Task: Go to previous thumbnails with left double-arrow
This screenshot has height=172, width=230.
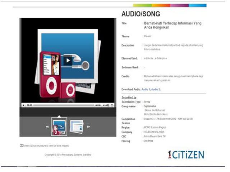Action: (x=47, y=126)
